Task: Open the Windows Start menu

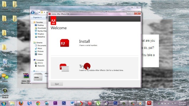Action: (4, 103)
